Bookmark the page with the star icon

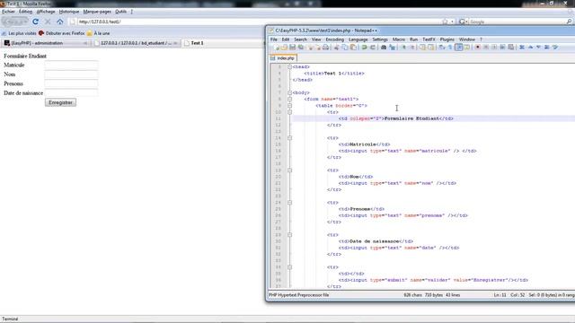pos(445,22)
